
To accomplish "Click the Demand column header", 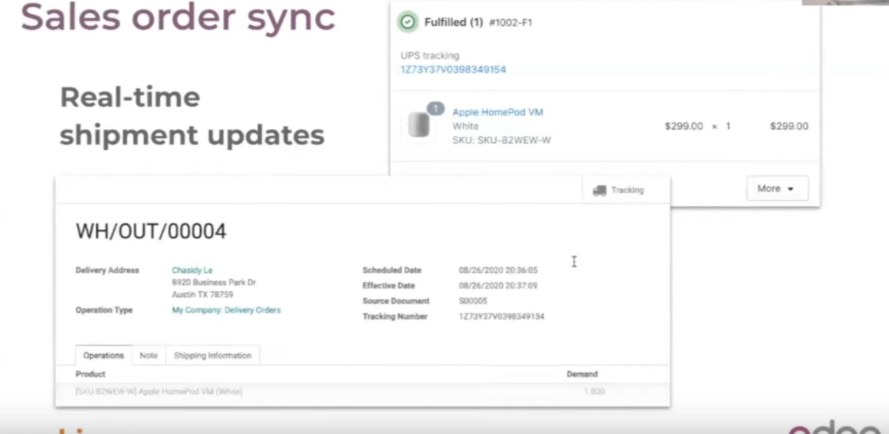I will click(x=582, y=374).
